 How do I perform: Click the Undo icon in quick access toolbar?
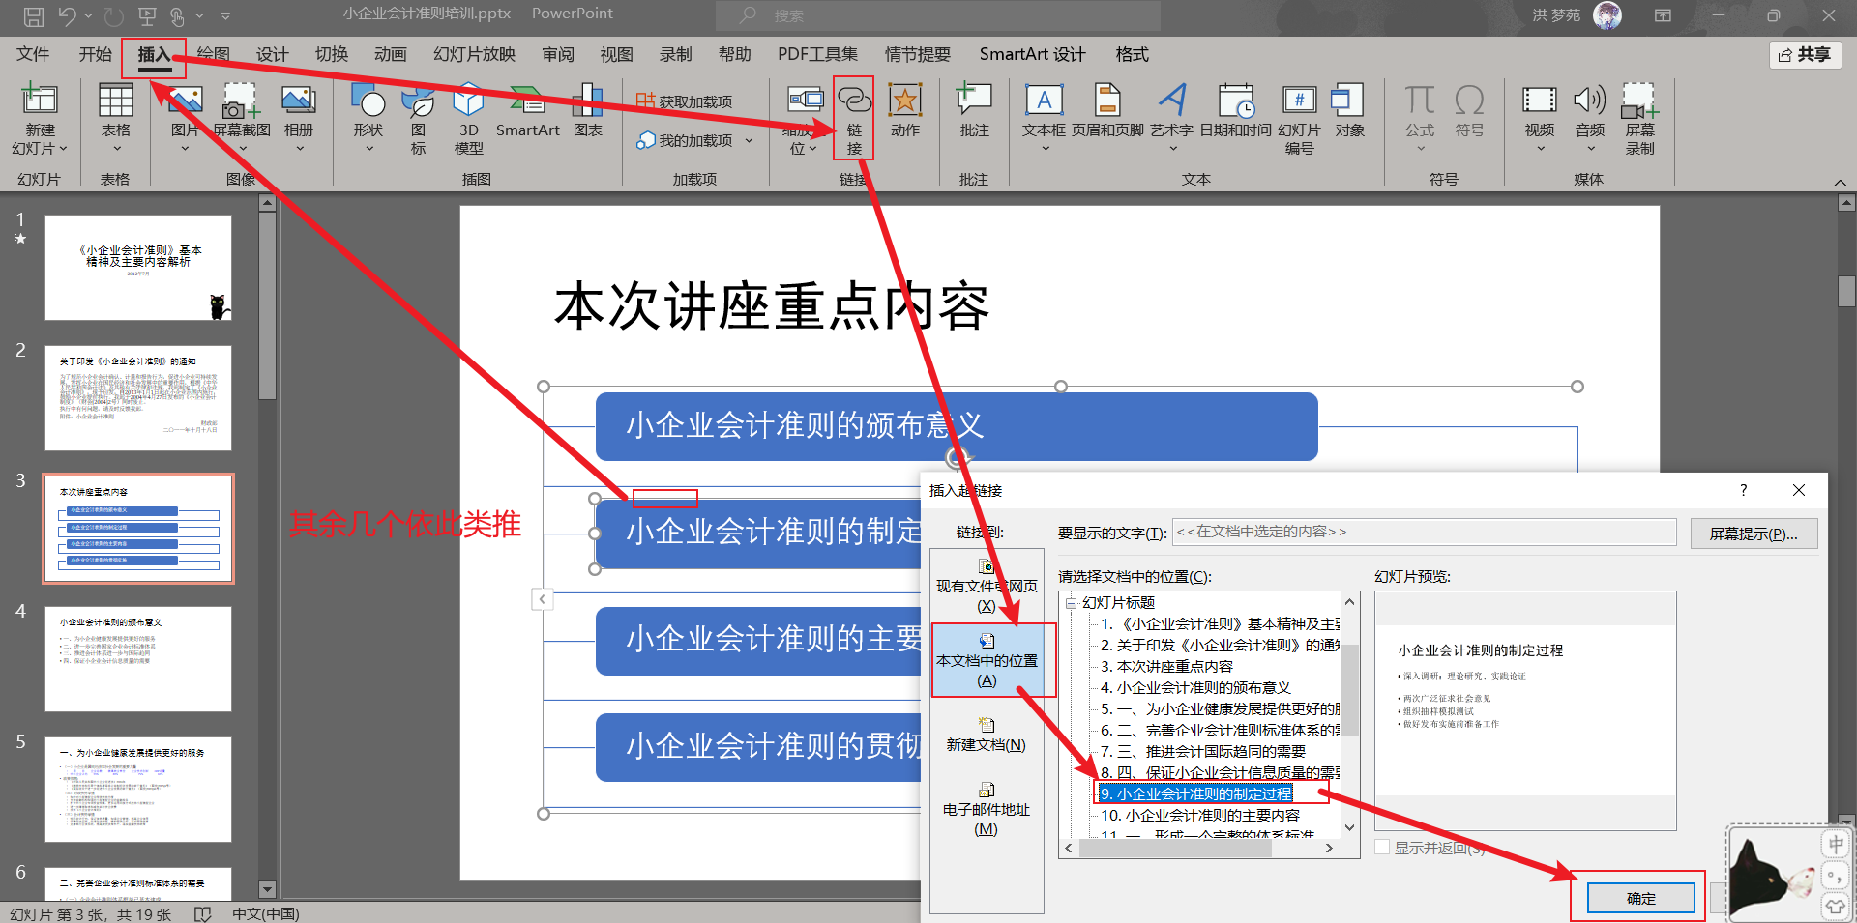click(x=67, y=15)
